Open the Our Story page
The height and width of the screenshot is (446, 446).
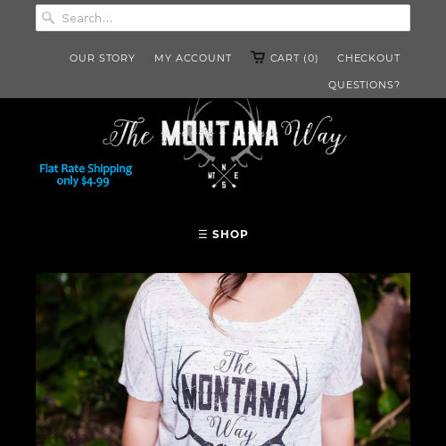coord(103,58)
